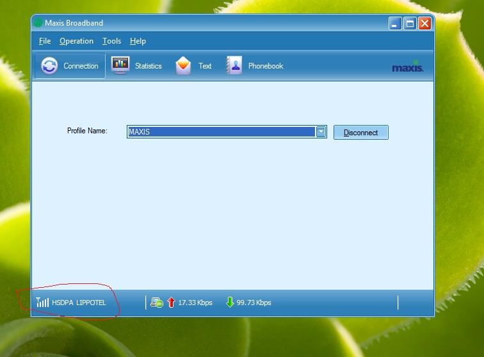Click the network connection status icon
Viewport: 484px width, 357px height.
tap(157, 303)
